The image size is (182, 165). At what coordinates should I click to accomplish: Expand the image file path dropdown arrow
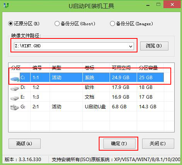pyautogui.click(x=130, y=46)
